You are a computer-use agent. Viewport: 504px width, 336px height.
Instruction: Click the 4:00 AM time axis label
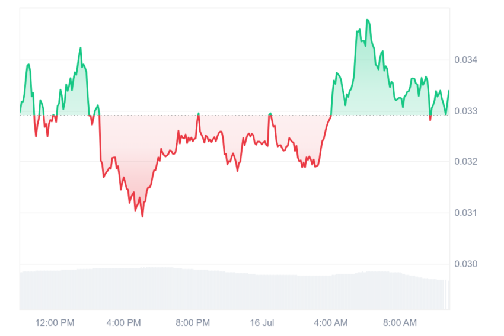pyautogui.click(x=331, y=322)
